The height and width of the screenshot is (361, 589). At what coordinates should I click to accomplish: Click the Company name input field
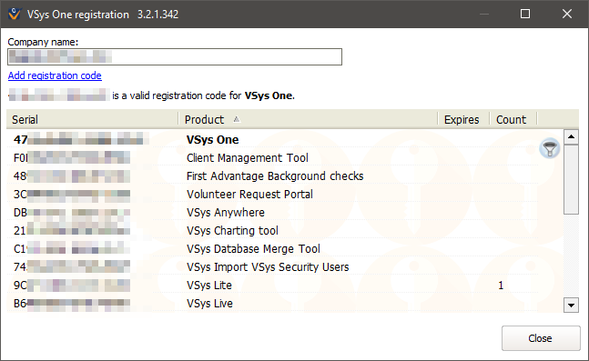[x=175, y=56]
